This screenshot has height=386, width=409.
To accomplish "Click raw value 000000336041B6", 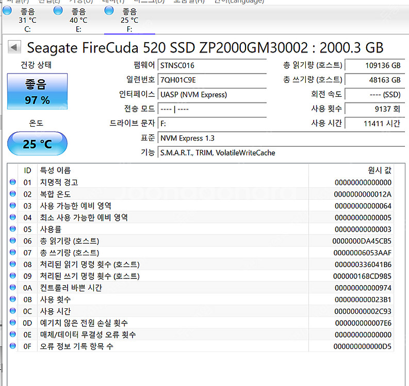I will (363, 265).
